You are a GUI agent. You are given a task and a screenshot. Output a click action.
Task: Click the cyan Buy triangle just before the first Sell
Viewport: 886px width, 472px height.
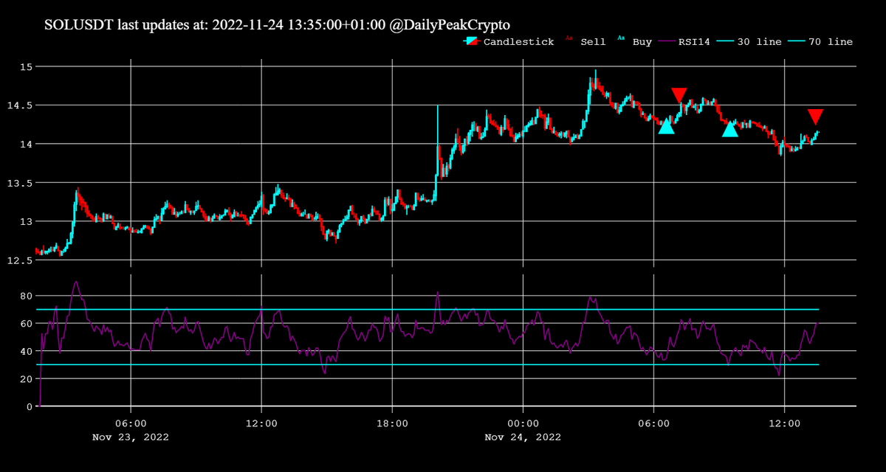point(666,126)
